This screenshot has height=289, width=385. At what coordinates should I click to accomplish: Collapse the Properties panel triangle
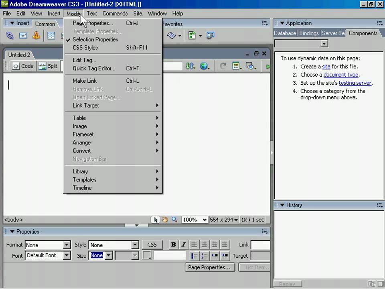click(x=12, y=232)
